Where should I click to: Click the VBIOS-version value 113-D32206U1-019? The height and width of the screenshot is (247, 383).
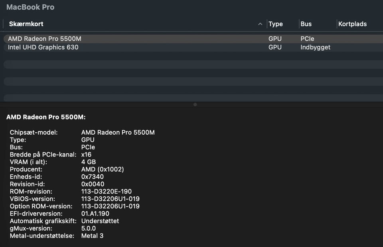pos(111,199)
